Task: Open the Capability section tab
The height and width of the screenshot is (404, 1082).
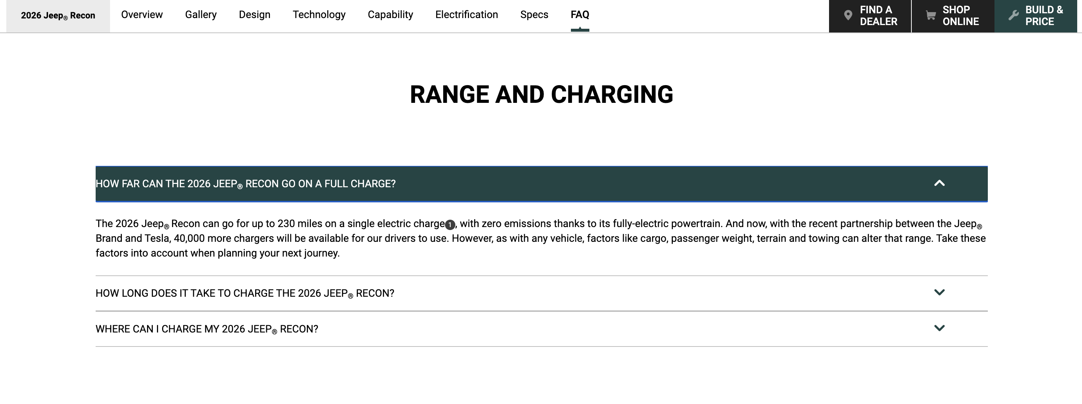Action: click(390, 15)
